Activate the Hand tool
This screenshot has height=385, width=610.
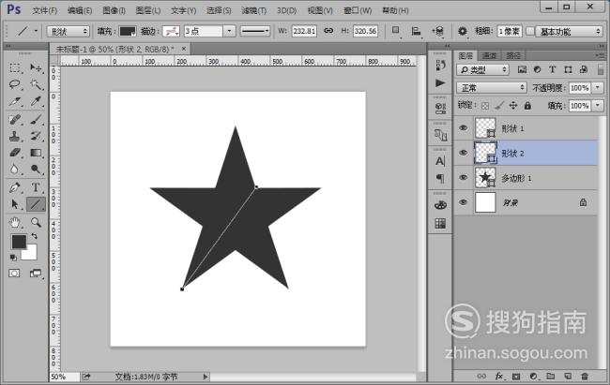pyautogui.click(x=15, y=222)
